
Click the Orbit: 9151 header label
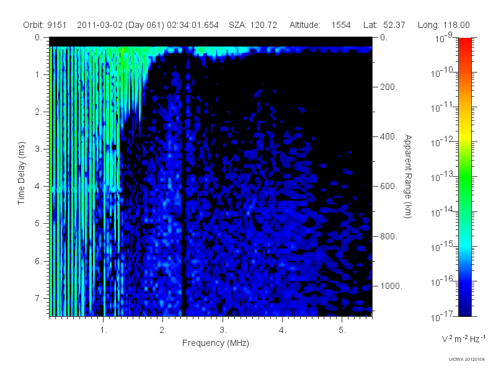pyautogui.click(x=45, y=25)
